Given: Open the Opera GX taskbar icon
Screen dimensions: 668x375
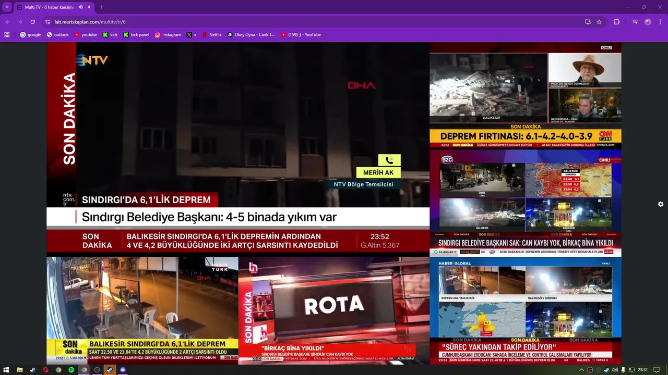Looking at the screenshot, I should tap(45, 370).
